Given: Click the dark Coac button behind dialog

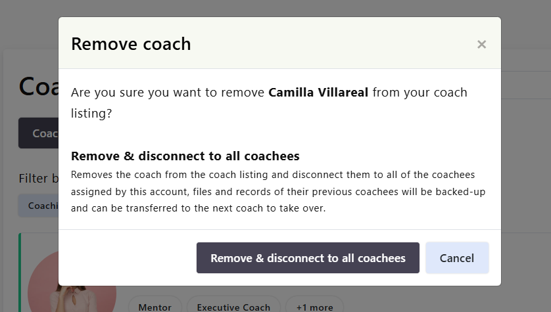Looking at the screenshot, I should 38,133.
